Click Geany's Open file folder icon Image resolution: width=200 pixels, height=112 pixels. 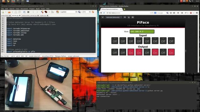pos(9,12)
